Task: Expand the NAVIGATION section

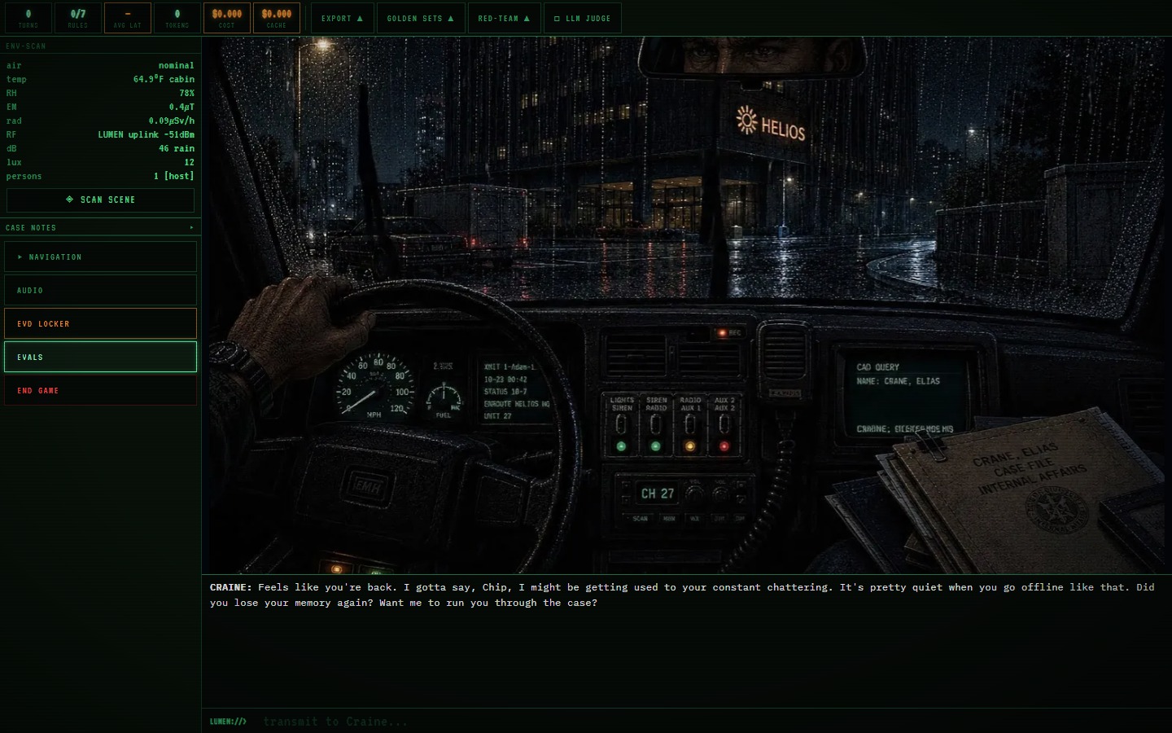Action: click(x=100, y=257)
